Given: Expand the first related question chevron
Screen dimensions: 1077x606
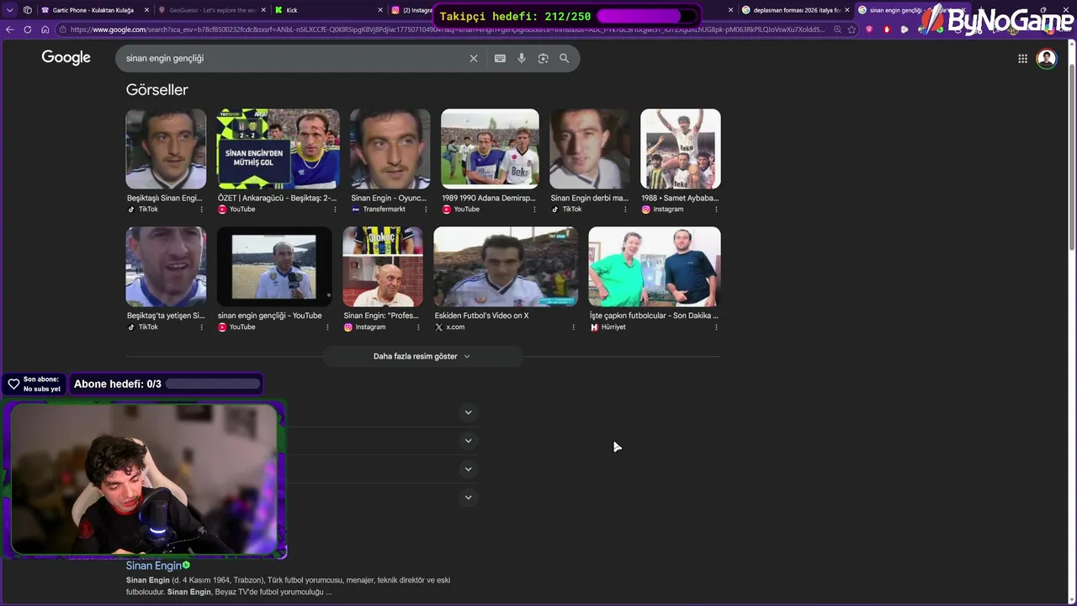Looking at the screenshot, I should 469,412.
